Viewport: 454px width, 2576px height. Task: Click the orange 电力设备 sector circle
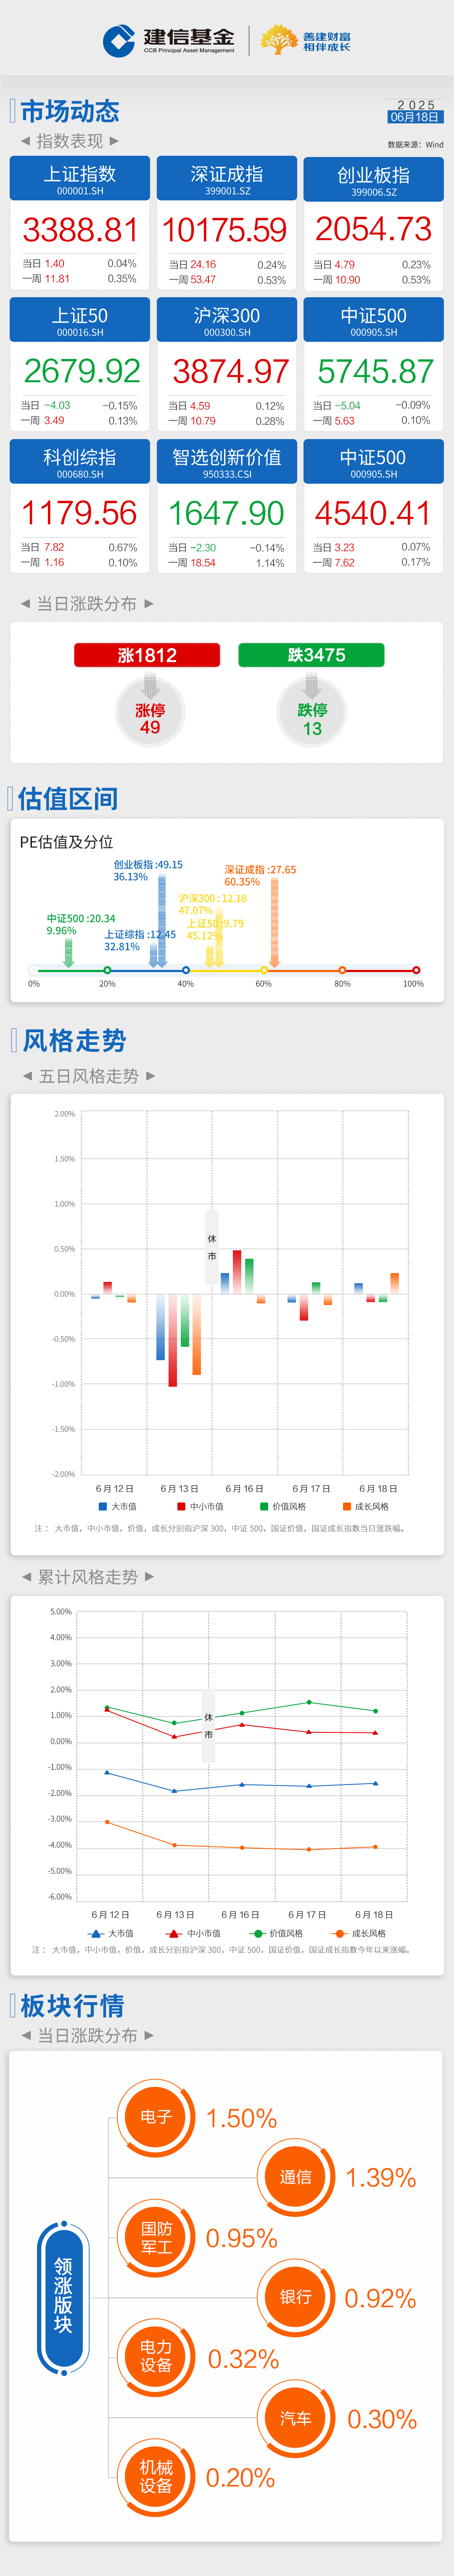point(156,2357)
